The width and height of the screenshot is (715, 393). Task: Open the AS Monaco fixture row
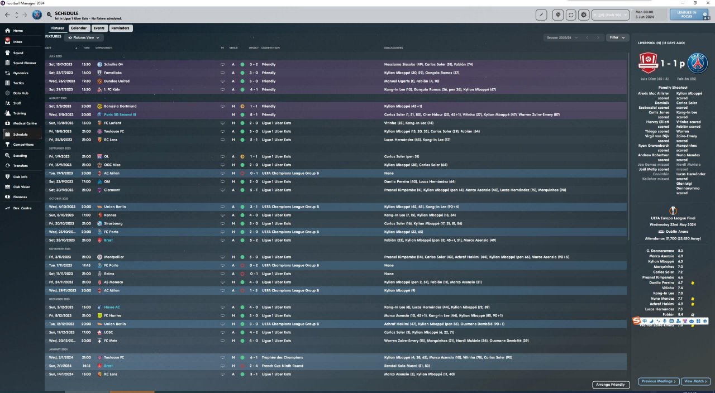tap(336, 282)
